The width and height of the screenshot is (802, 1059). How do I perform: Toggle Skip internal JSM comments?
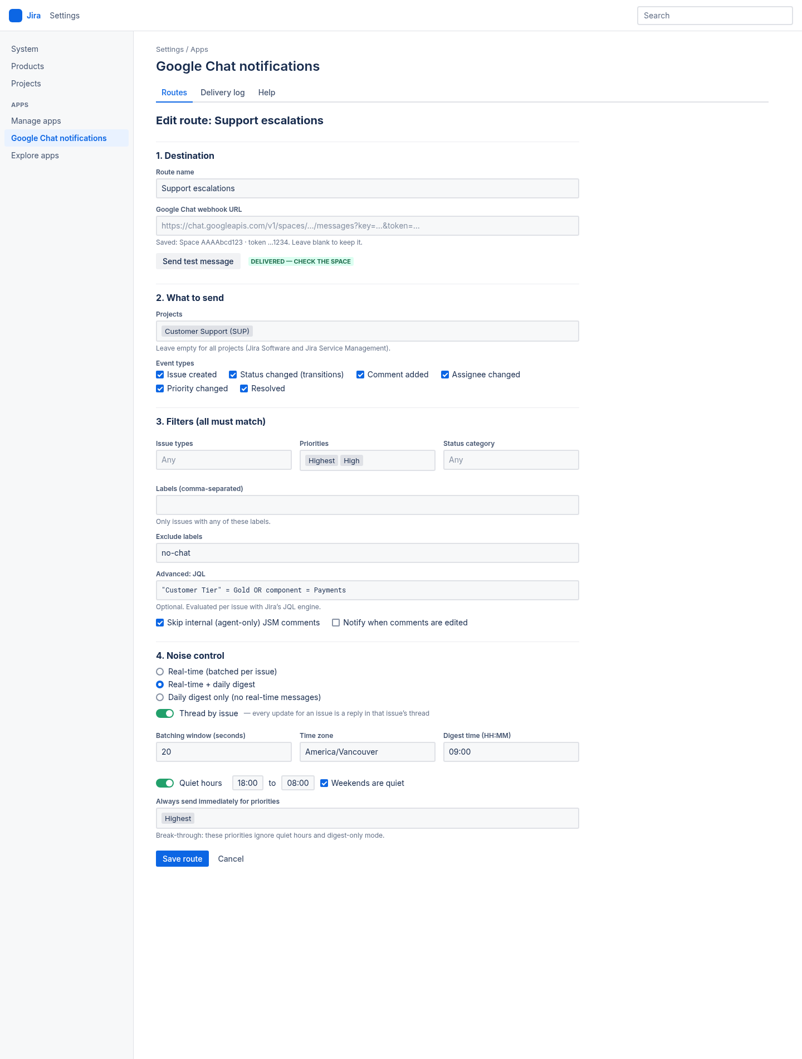coord(160,623)
